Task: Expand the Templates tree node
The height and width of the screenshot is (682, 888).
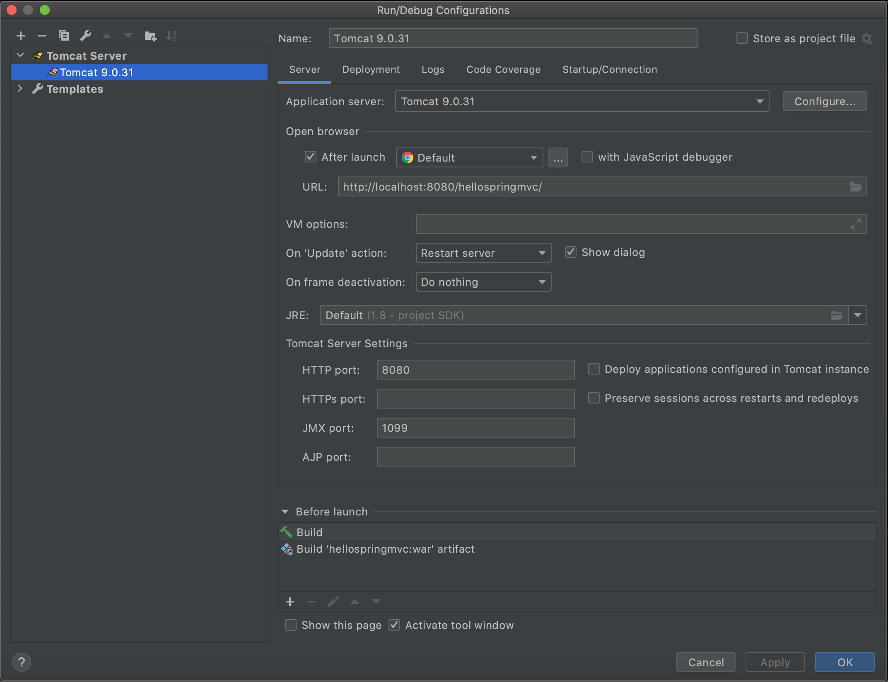Action: point(20,89)
